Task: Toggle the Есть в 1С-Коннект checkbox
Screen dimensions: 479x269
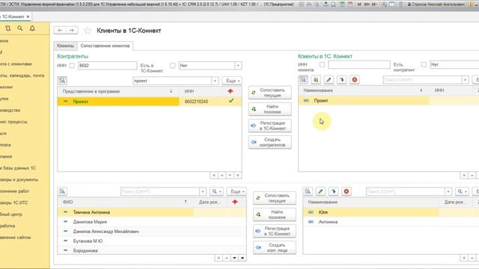Action: tap(173, 65)
